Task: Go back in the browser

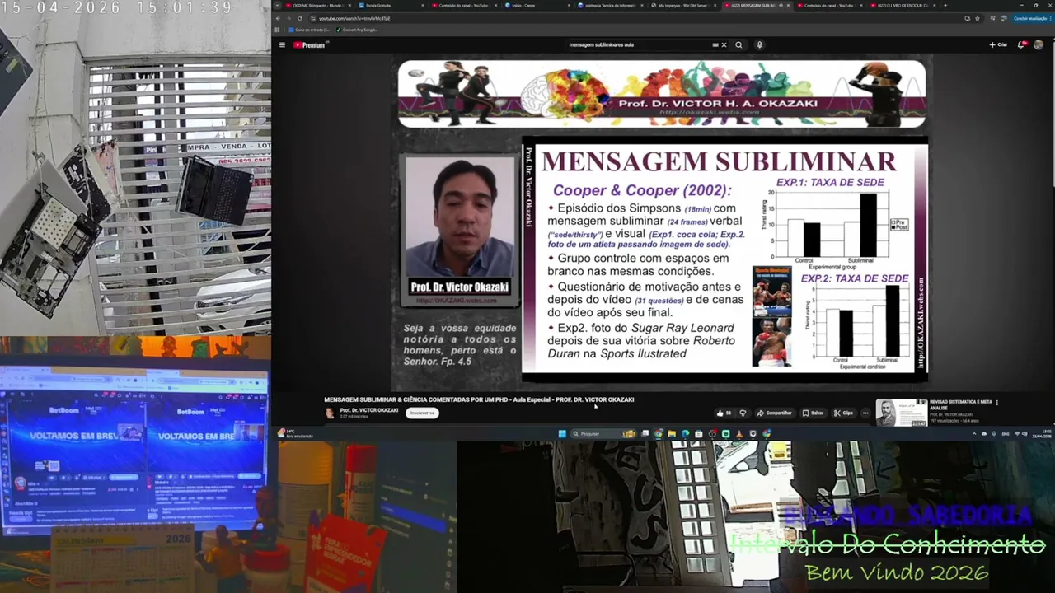Action: [278, 18]
